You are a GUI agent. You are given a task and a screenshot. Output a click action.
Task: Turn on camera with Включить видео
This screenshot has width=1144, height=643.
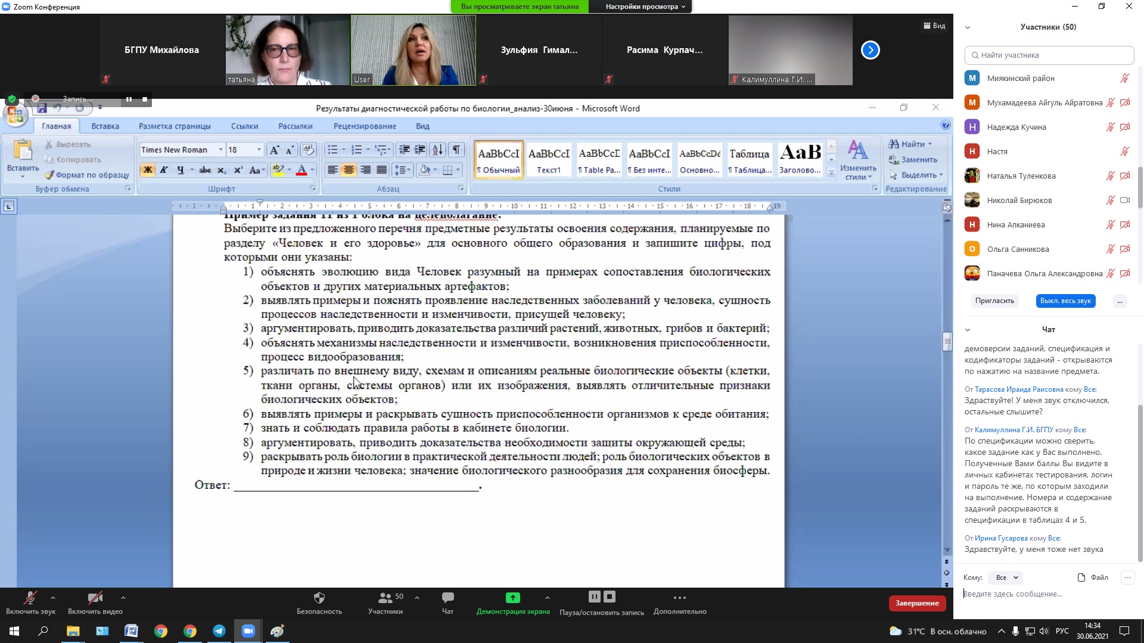(95, 598)
